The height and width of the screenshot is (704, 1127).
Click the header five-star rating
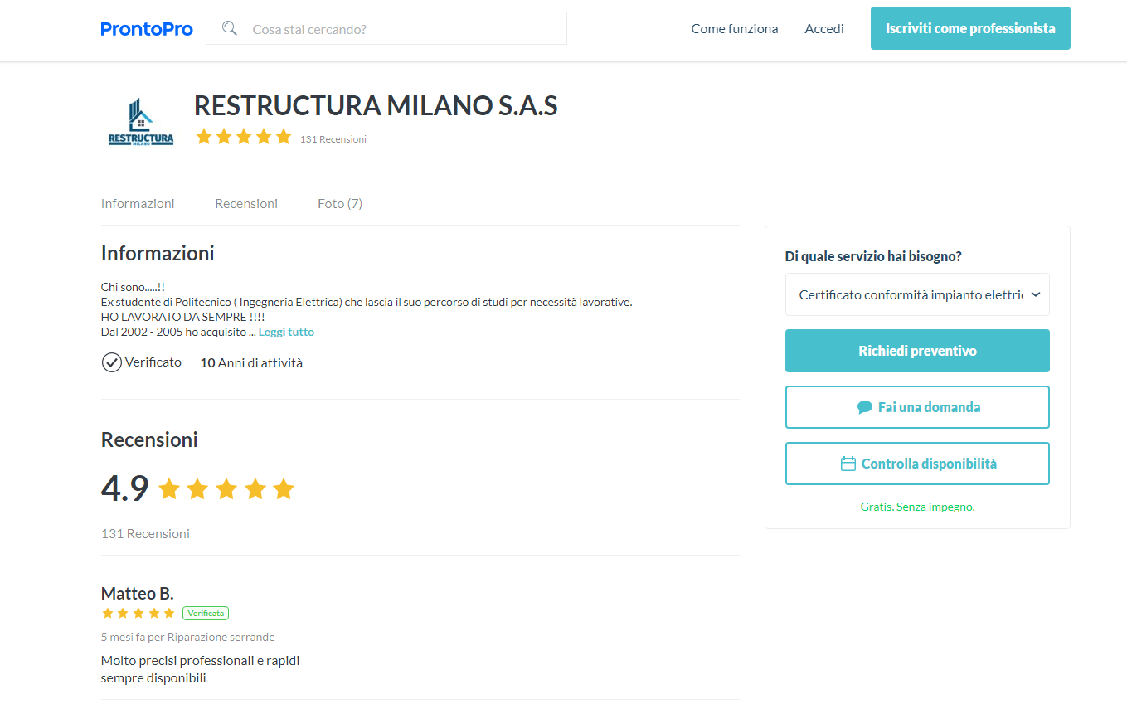click(x=244, y=137)
